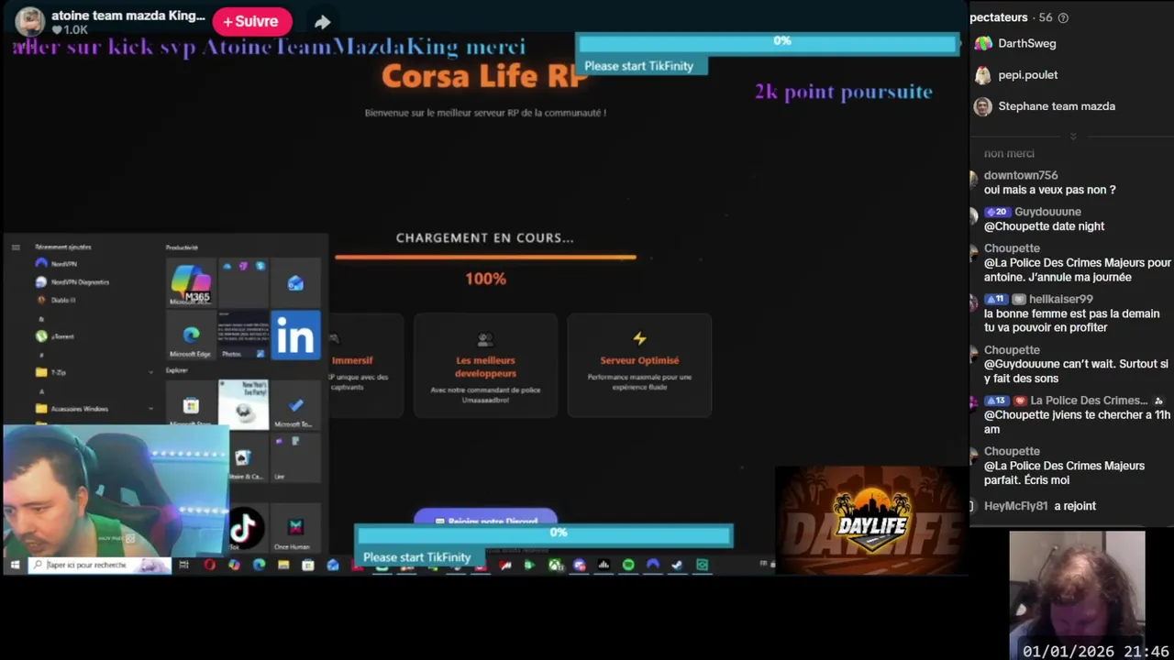
Task: Expand the Accessoires Windows folder chevron
Action: [x=150, y=409]
